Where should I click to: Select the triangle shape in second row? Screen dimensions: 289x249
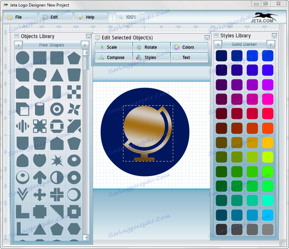(57, 75)
